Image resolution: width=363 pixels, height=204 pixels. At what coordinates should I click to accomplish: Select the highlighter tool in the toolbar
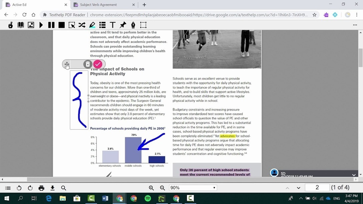tap(92, 25)
